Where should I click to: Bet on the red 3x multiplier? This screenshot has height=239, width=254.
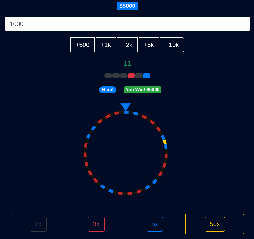96,224
